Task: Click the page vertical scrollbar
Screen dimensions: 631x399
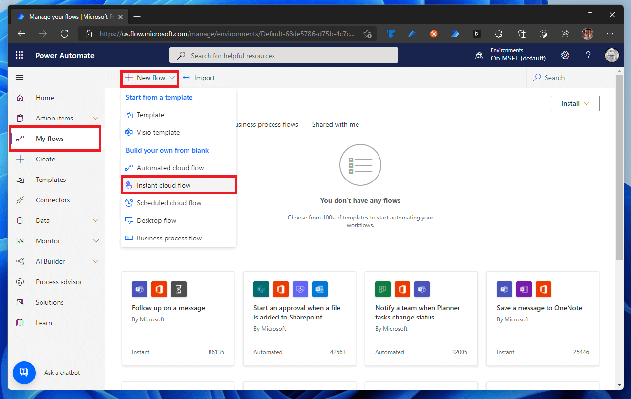Action: coord(619,167)
